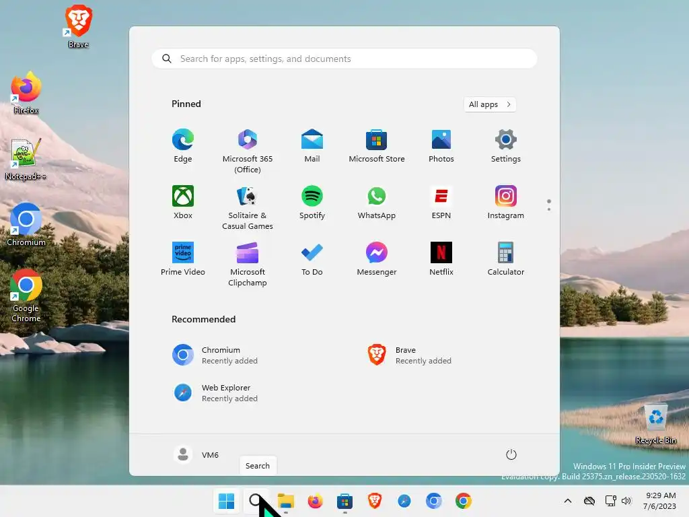Launch the Xbox app

click(x=183, y=203)
